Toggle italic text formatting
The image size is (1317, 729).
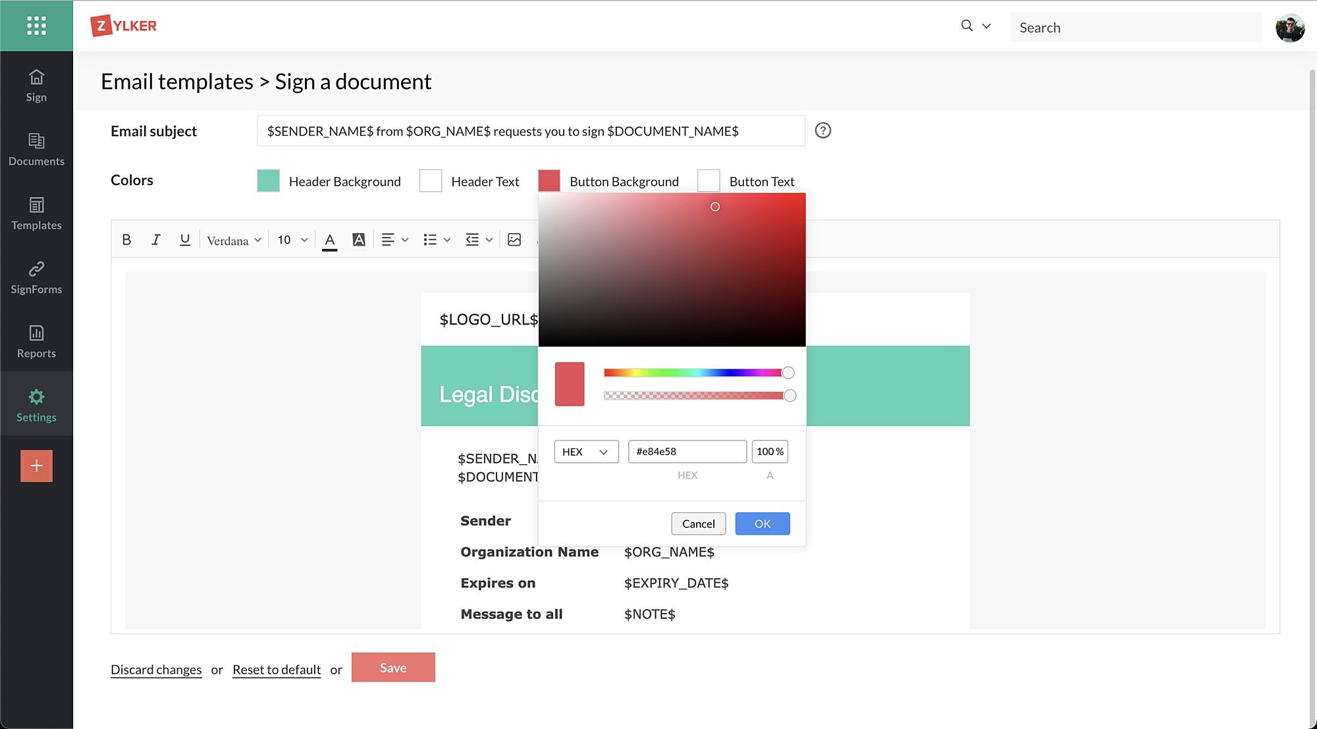pos(155,240)
